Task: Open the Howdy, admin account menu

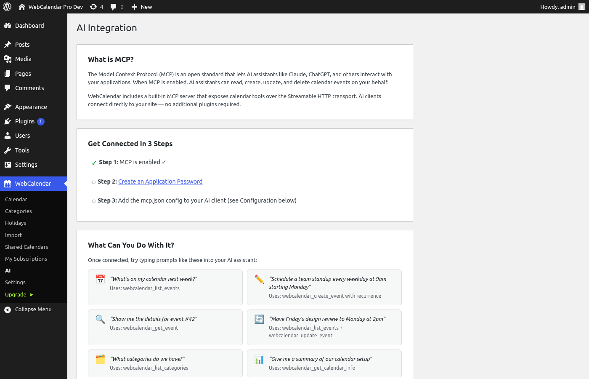Action: tap(562, 7)
